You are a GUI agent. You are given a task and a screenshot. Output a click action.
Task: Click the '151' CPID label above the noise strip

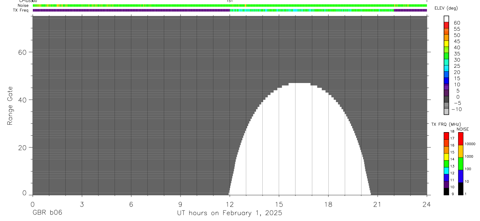230,2
